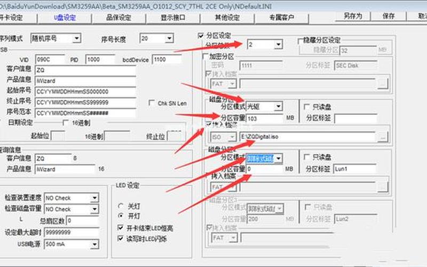Click the 总扇区数 input field
Image resolution: width=427 pixels, height=267 pixels.
(82, 221)
